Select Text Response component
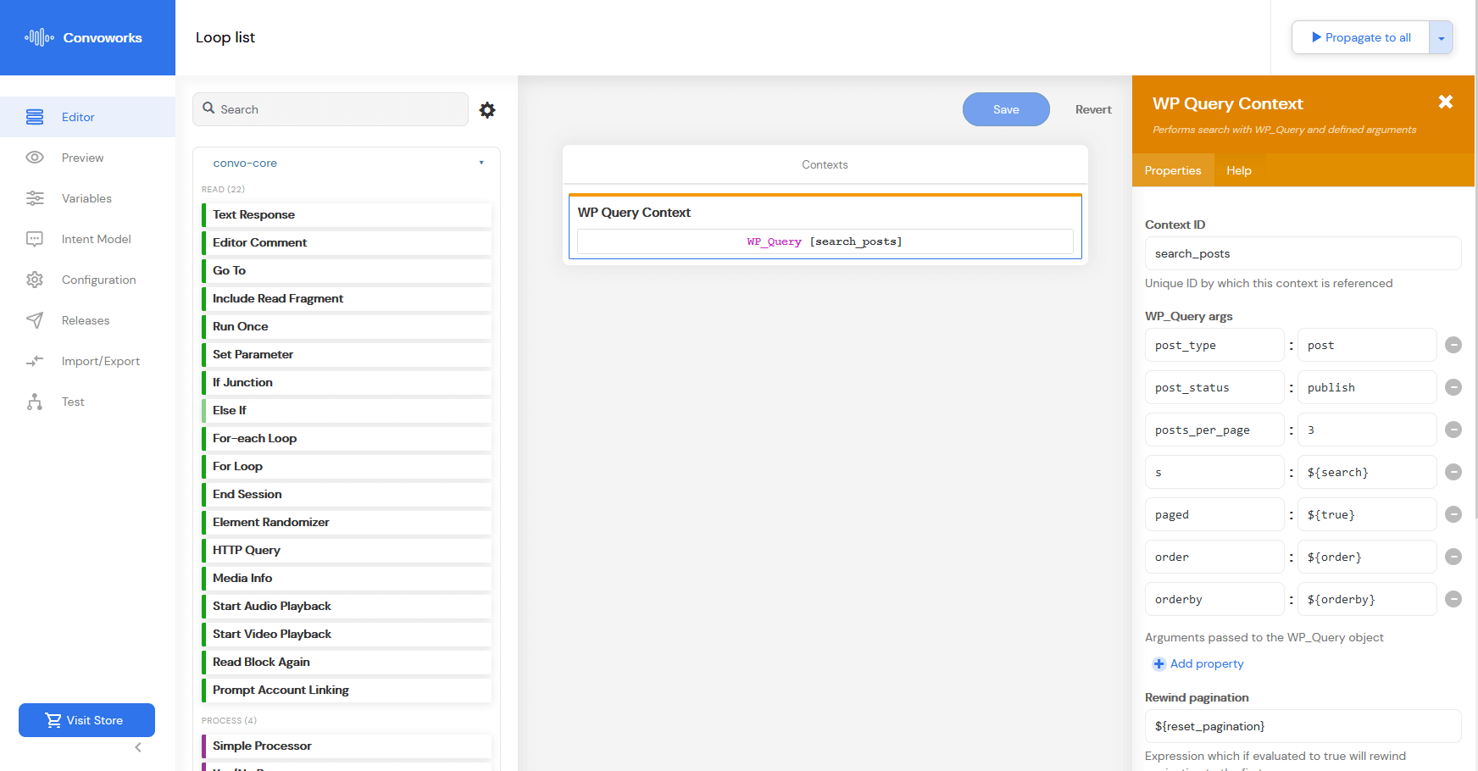 347,214
